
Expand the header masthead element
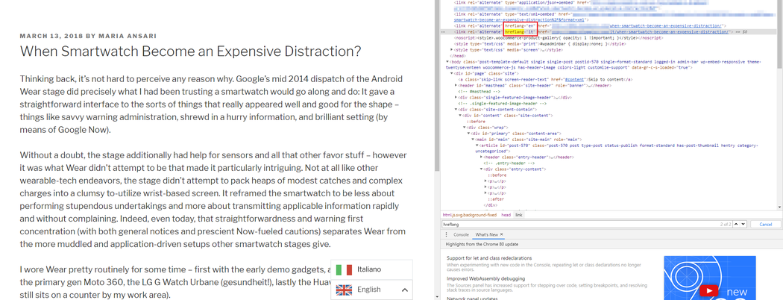click(x=456, y=85)
